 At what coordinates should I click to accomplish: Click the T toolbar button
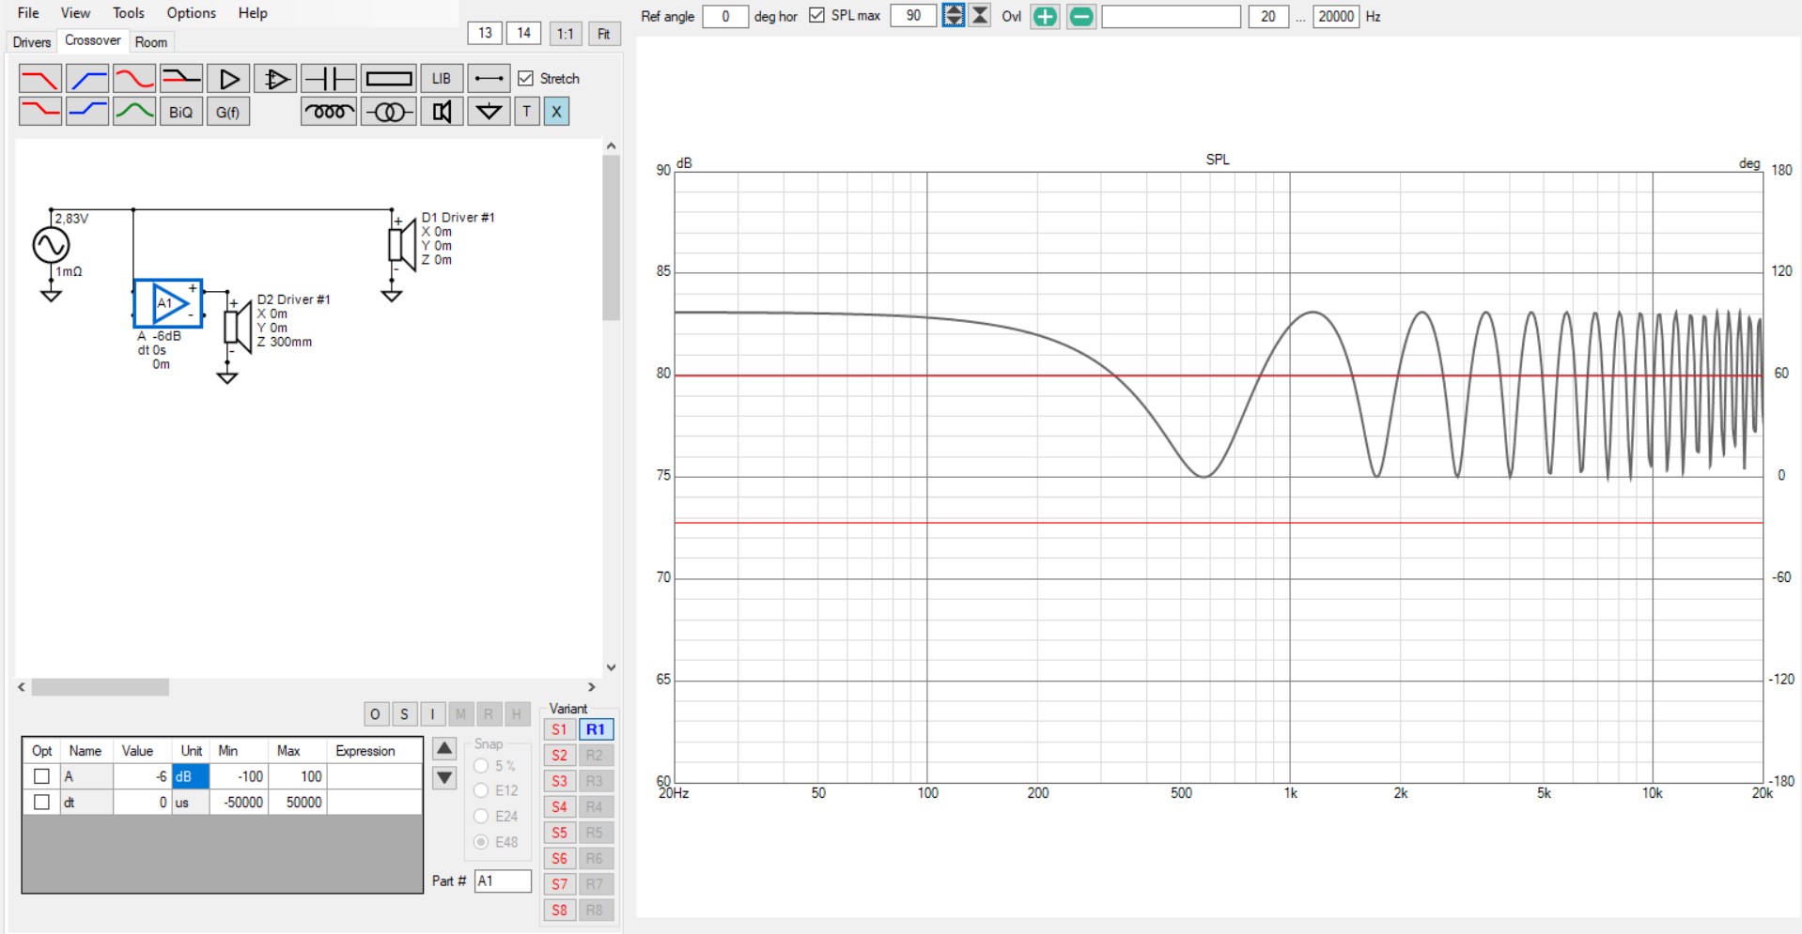(x=527, y=112)
